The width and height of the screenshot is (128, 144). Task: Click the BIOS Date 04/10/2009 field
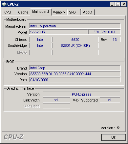click(75, 80)
